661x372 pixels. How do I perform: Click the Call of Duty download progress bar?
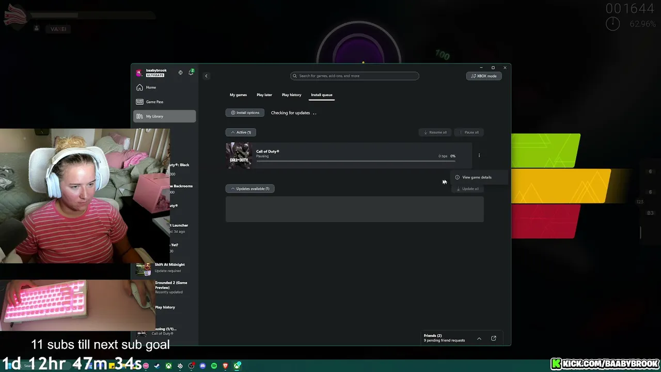click(x=356, y=161)
